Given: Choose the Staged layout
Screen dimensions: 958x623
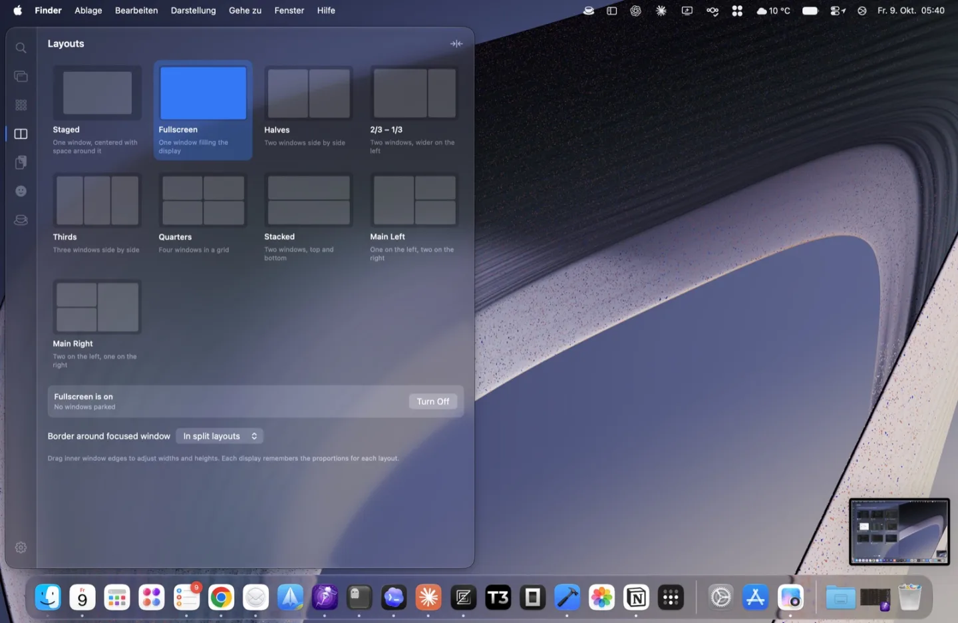Looking at the screenshot, I should point(97,110).
